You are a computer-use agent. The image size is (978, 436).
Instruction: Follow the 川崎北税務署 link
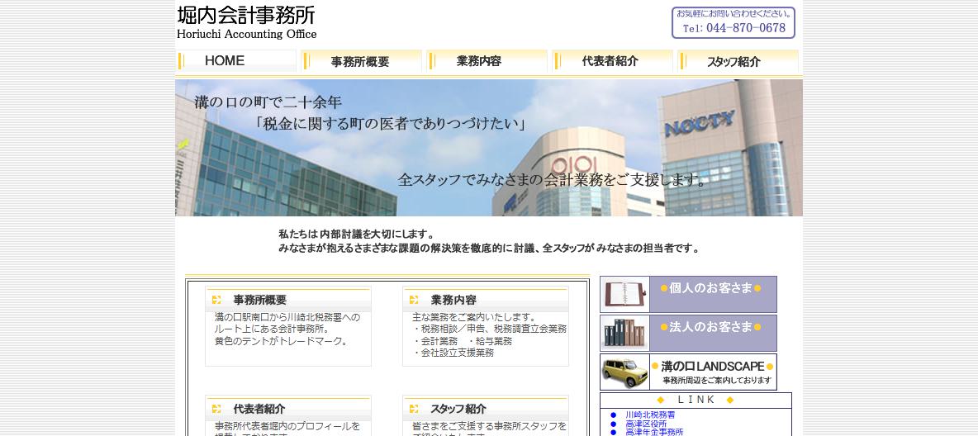point(650,415)
